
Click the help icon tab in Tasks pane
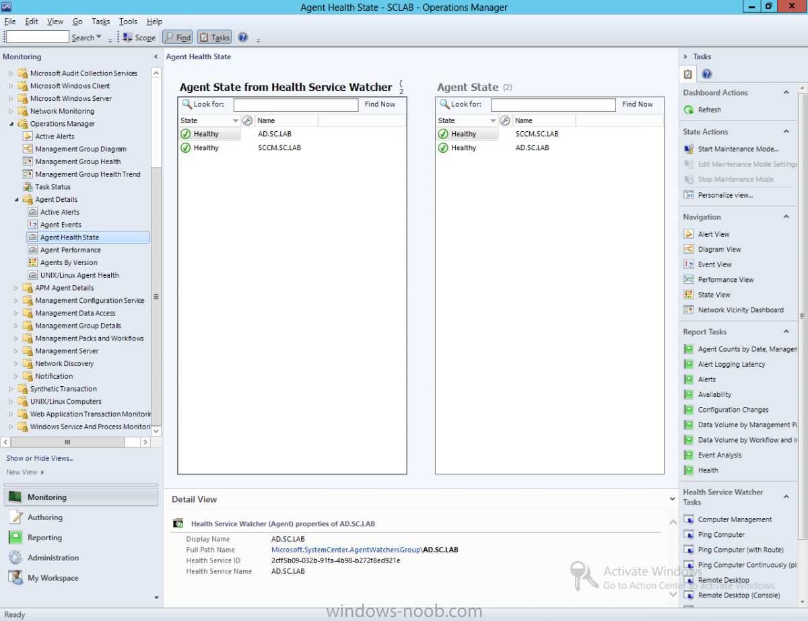tap(706, 74)
